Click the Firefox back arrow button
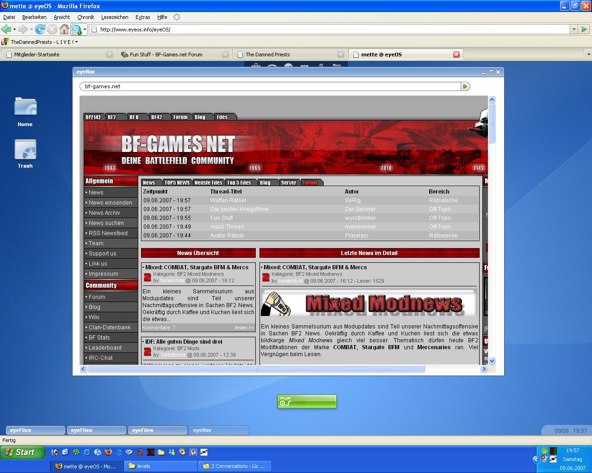Screen dimensions: 592x473 click(x=6, y=29)
